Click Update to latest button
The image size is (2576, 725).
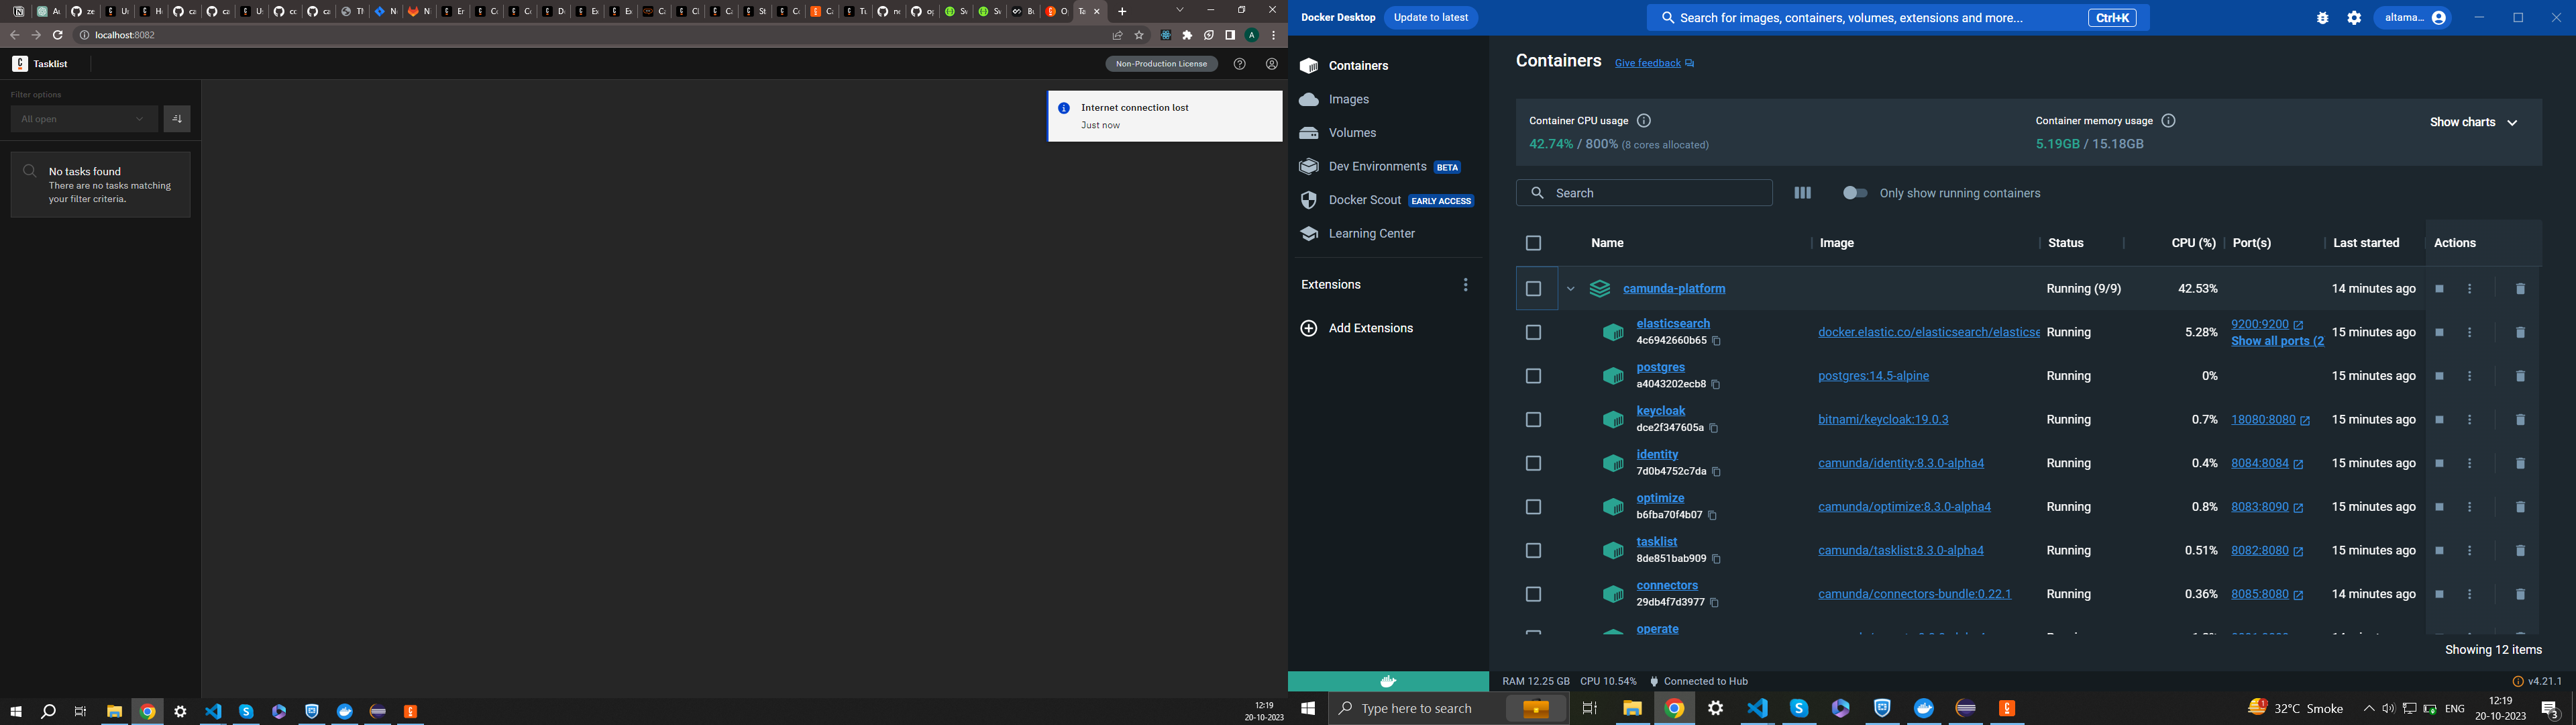point(1431,18)
